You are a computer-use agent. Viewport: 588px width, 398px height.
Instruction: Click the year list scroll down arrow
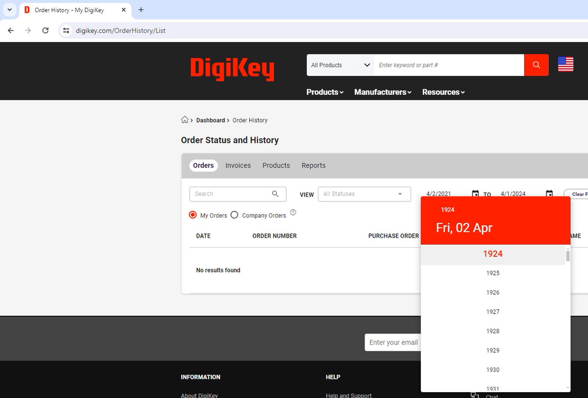pos(568,388)
